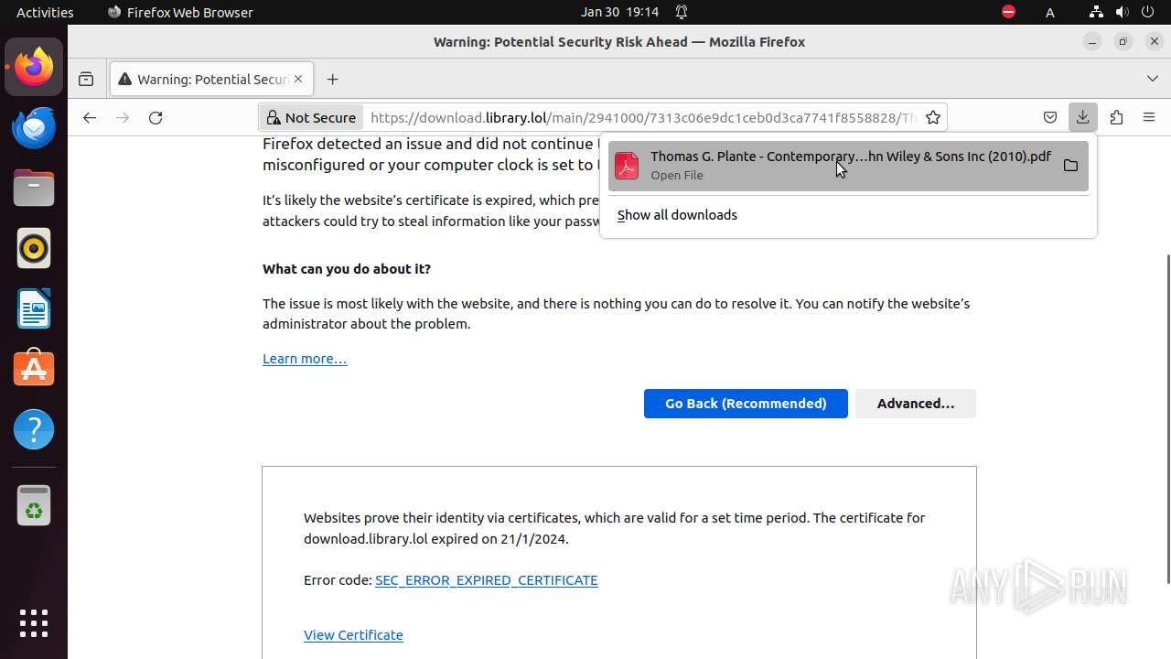Click Show all downloads
The width and height of the screenshot is (1171, 659).
tap(677, 215)
